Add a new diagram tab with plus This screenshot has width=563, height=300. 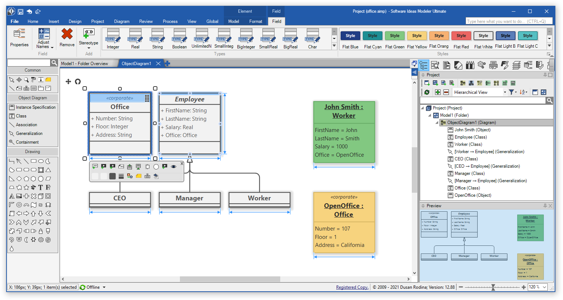[167, 64]
